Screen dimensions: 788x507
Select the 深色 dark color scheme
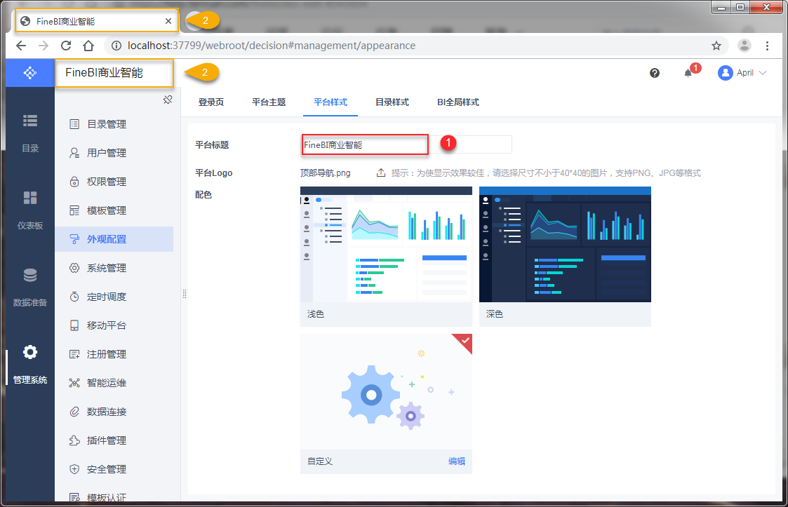tap(565, 256)
